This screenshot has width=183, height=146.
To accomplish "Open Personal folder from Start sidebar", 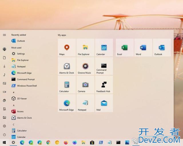I will click(x=5, y=109).
